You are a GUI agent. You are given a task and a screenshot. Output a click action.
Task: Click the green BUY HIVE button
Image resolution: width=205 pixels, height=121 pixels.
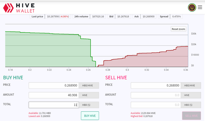[x=90, y=116]
